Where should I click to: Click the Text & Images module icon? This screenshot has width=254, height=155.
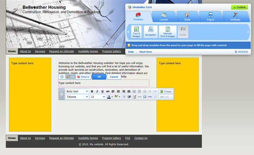(x=136, y=32)
